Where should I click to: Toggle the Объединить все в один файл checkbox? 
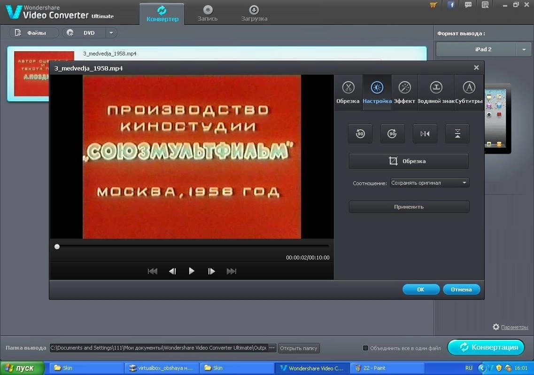pos(365,348)
